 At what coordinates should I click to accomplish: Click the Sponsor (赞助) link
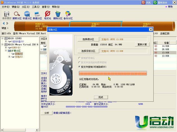click(x=170, y=7)
